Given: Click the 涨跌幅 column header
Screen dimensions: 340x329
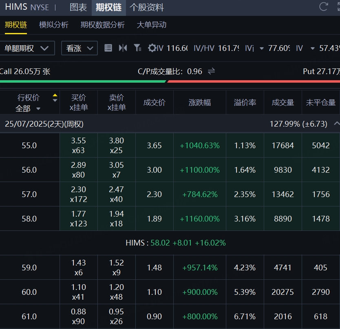Looking at the screenshot, I should click(200, 102).
